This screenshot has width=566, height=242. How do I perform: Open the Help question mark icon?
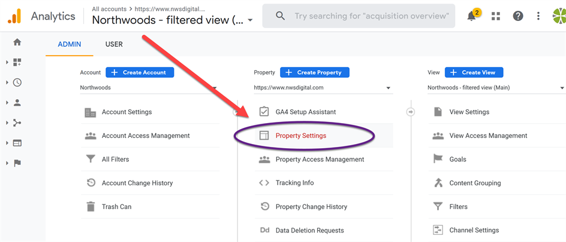tap(518, 16)
